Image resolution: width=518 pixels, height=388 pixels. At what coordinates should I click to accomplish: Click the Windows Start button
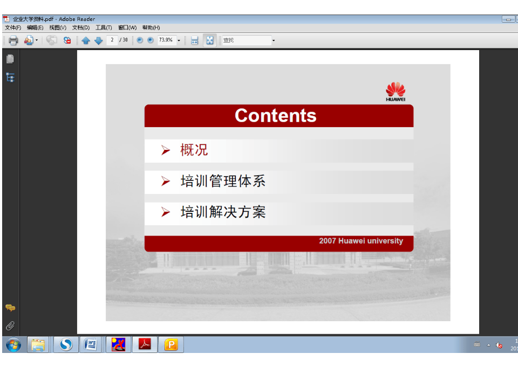pyautogui.click(x=13, y=345)
